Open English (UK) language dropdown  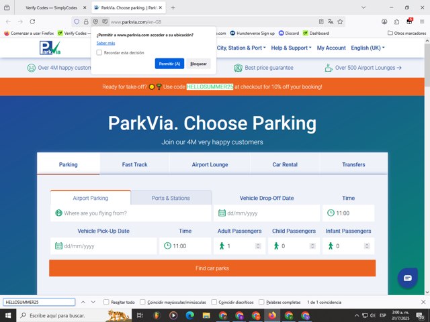368,48
